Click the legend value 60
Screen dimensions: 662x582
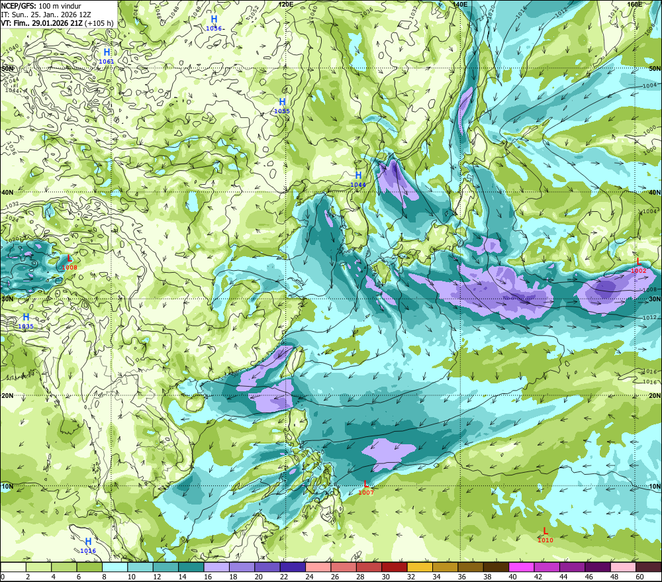(x=639, y=577)
